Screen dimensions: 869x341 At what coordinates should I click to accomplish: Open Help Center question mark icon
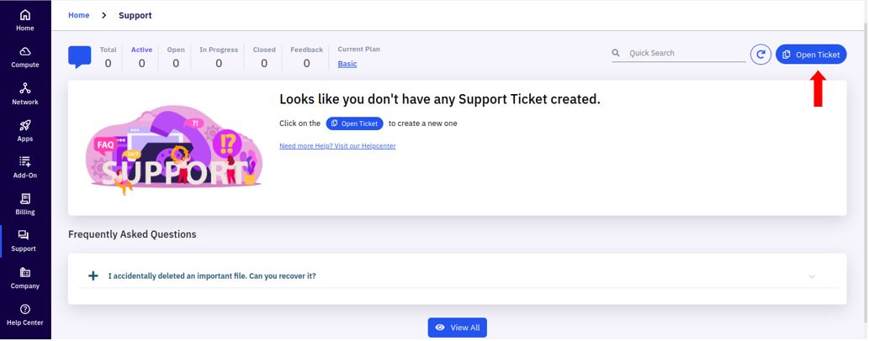[x=25, y=309]
